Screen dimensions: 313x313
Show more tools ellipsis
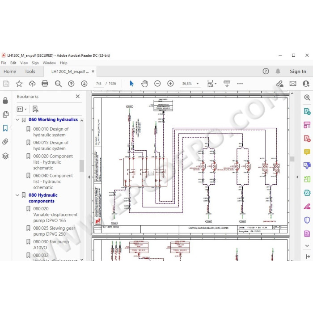pyautogui.click(x=240, y=84)
